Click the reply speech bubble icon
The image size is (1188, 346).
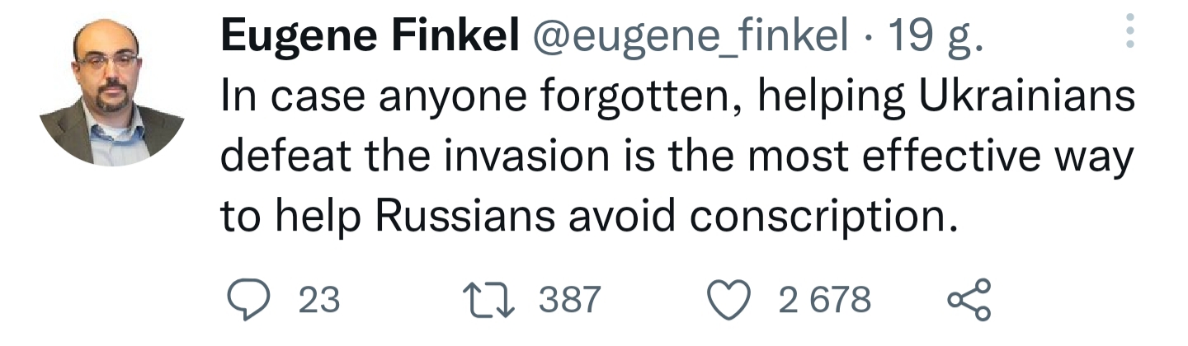coord(246,301)
